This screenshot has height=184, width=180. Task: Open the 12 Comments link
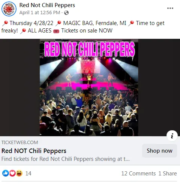[138, 174]
